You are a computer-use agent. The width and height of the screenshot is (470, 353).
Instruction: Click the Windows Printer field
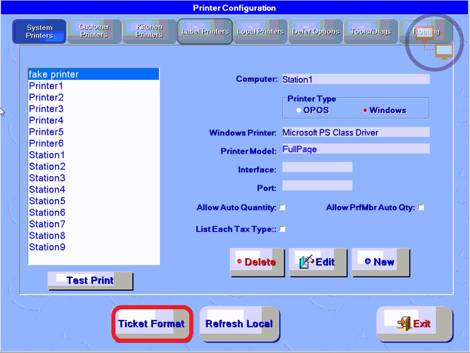(356, 132)
